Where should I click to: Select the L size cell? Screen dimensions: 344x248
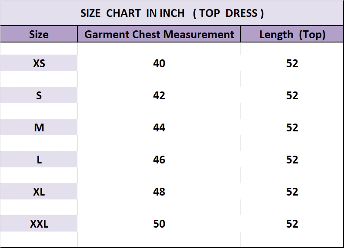click(x=39, y=160)
